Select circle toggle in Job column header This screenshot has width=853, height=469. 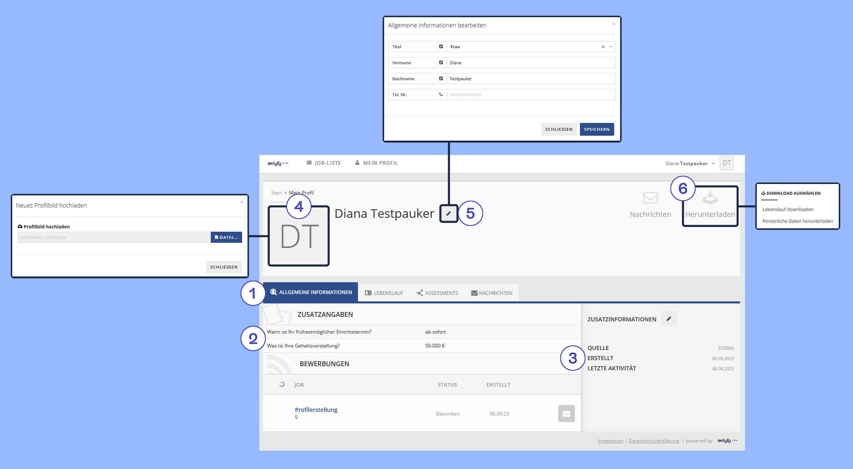[282, 385]
